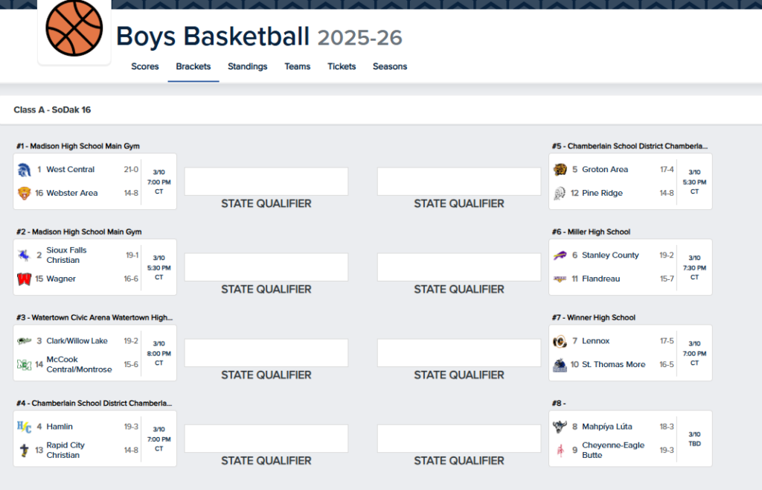Click the Flandreau team name
Screen dimensions: 762x490
coord(601,279)
